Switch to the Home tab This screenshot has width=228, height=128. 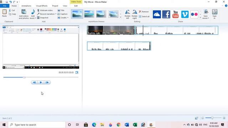click(x=14, y=6)
